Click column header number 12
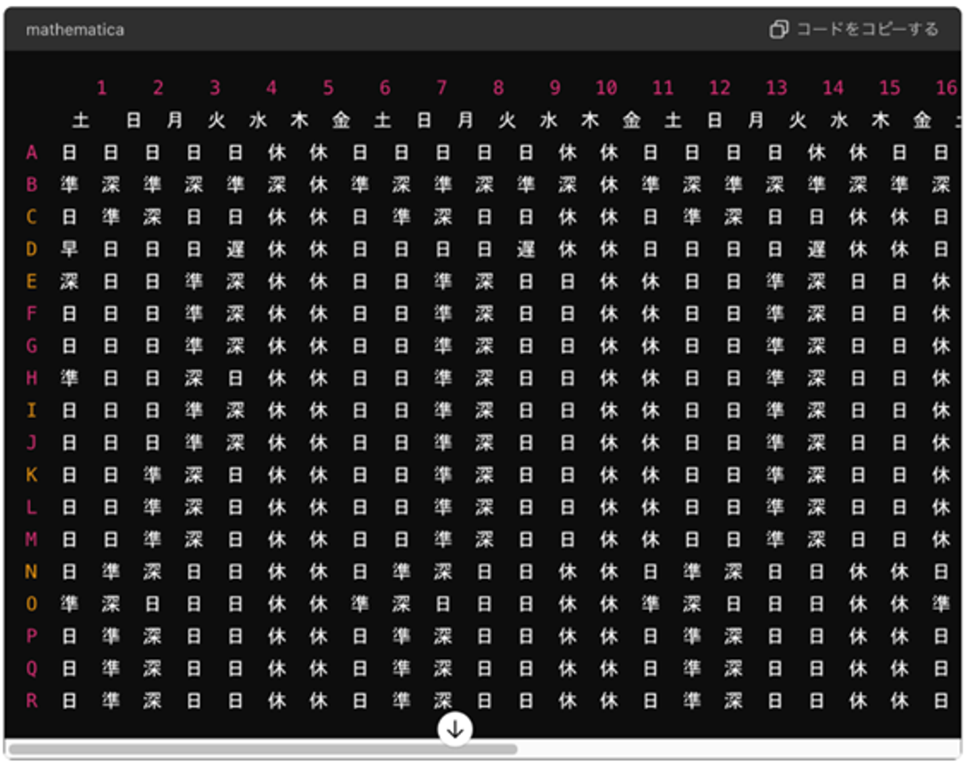The image size is (972, 773). (720, 88)
